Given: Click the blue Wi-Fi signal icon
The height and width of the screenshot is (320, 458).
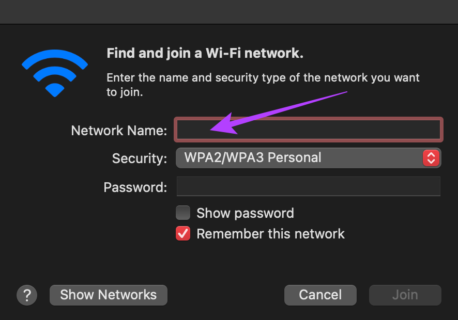Looking at the screenshot, I should [x=55, y=73].
